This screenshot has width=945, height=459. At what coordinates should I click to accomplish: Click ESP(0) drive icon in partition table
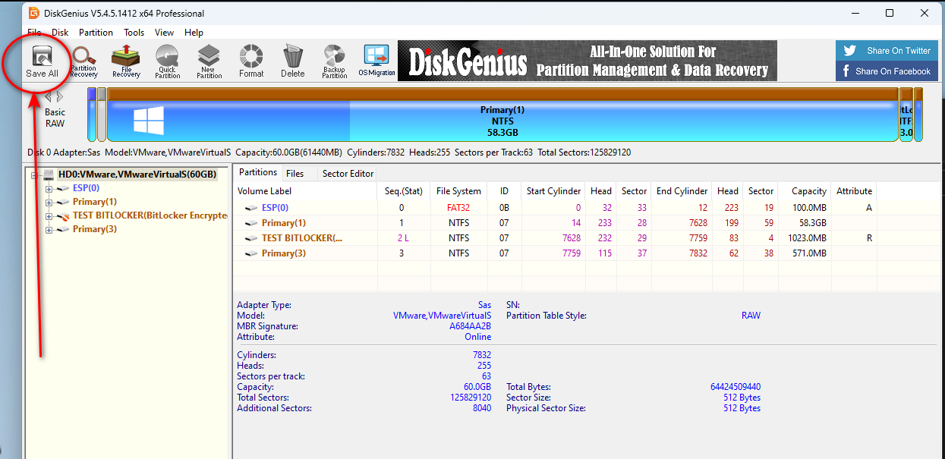(251, 208)
